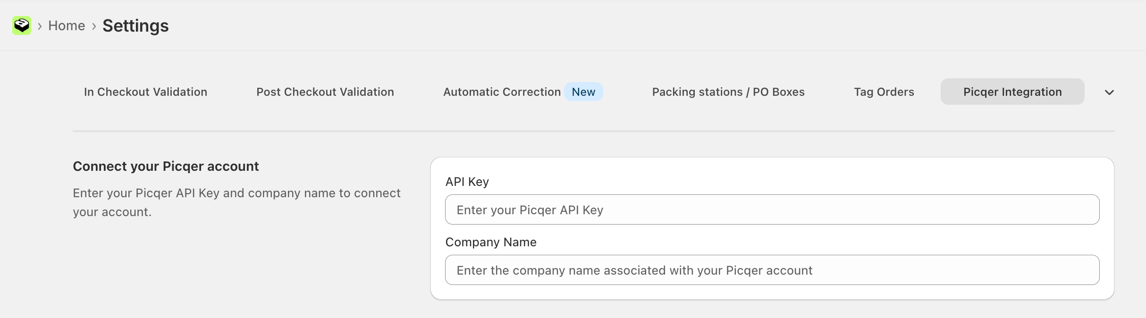Focus the Picqer API Key input field
This screenshot has height=318, width=1146.
(x=772, y=209)
